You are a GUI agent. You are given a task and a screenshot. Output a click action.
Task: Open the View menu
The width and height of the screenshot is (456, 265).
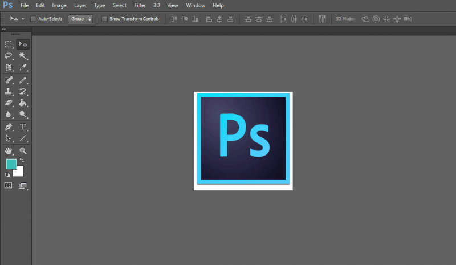(173, 5)
